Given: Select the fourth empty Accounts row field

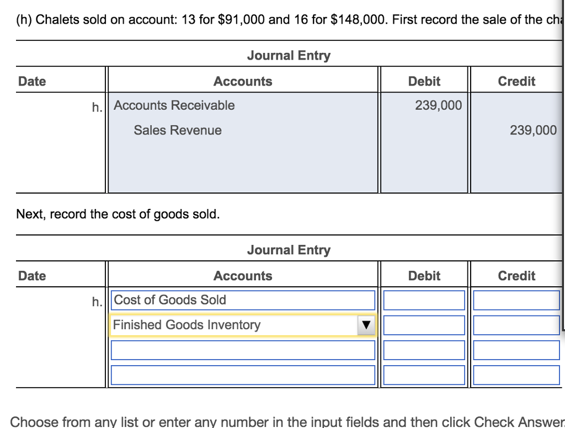Looking at the screenshot, I should pyautogui.click(x=243, y=375).
